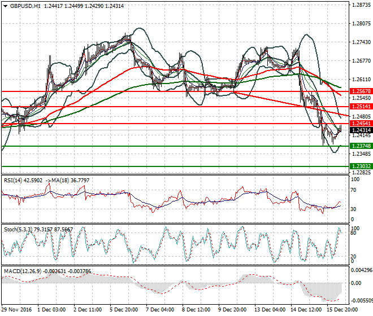Click the MA(18) 36.7797 label
Image resolution: width=373 pixels, height=316 pixels.
click(x=71, y=181)
